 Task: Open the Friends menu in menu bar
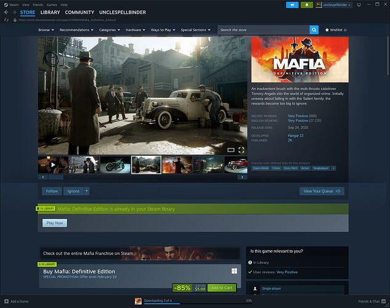tap(39, 3)
